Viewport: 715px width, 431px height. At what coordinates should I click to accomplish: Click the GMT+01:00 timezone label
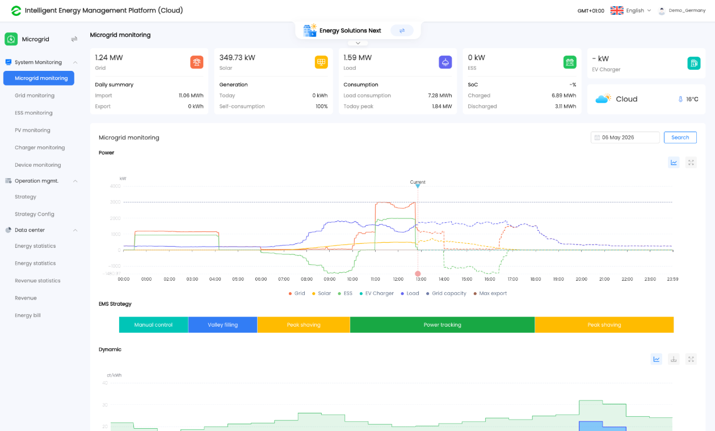(x=591, y=11)
